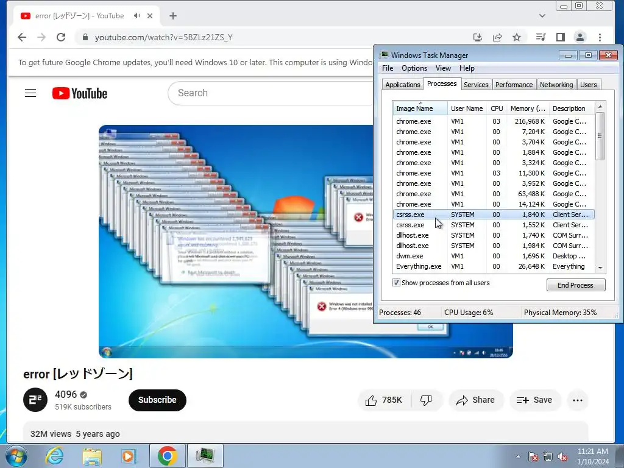Open the tab search chevron
This screenshot has height=468, width=624.
pos(542,16)
